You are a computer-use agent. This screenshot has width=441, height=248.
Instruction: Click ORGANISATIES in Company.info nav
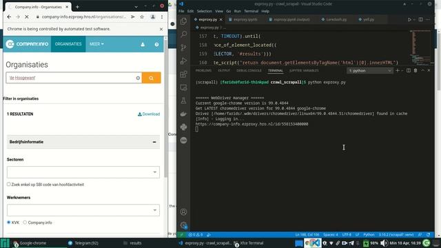point(68,44)
